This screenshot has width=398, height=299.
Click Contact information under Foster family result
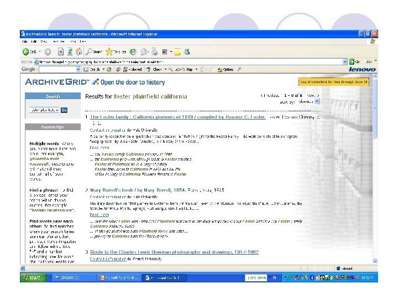pos(108,130)
